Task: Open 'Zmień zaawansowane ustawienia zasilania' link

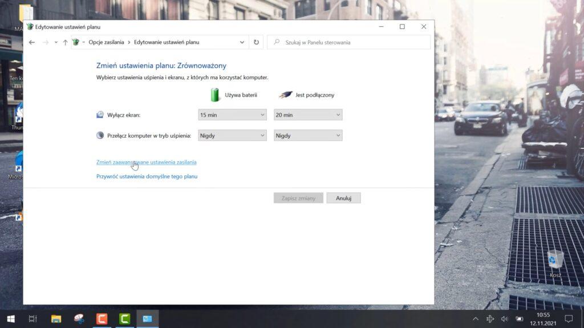Action: pyautogui.click(x=147, y=162)
